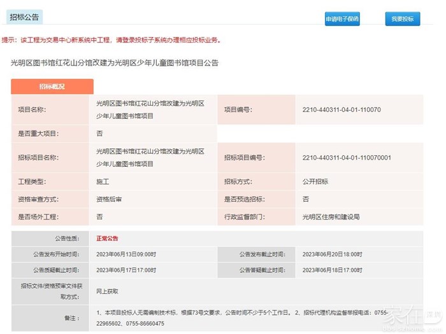446x334 pixels.
Task: Select tender number 2210-440311-04-01-110070001
Action: coord(347,158)
